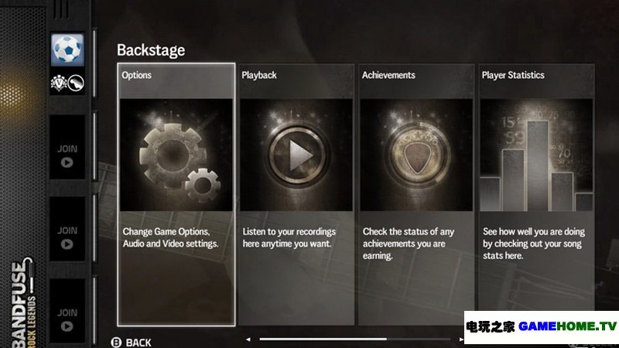
Task: Click the left arrow of scroll bar
Action: tap(248, 339)
